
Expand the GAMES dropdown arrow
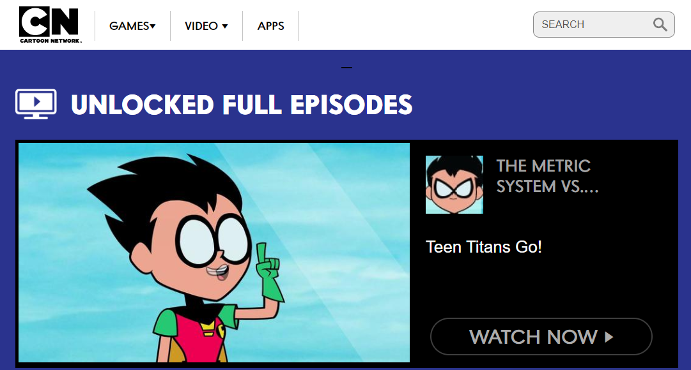point(153,26)
